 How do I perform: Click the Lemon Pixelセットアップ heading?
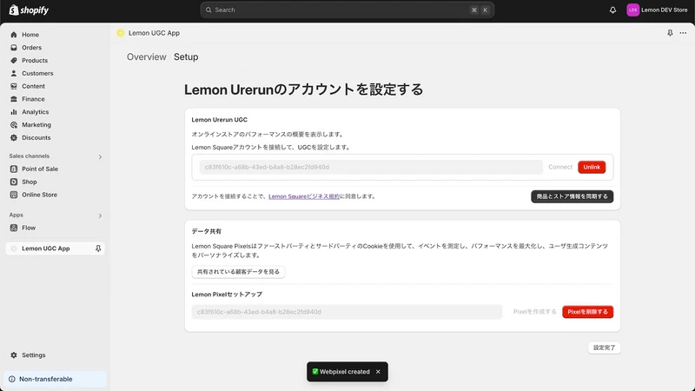coord(227,295)
